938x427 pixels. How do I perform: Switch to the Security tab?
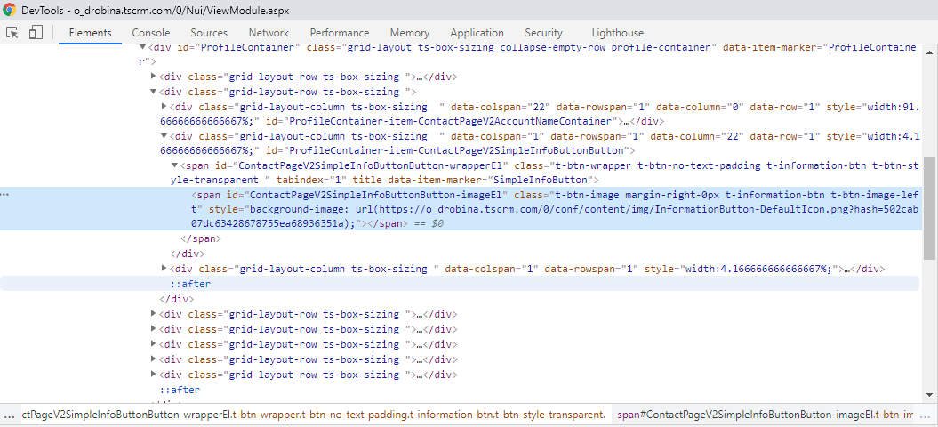click(x=543, y=33)
